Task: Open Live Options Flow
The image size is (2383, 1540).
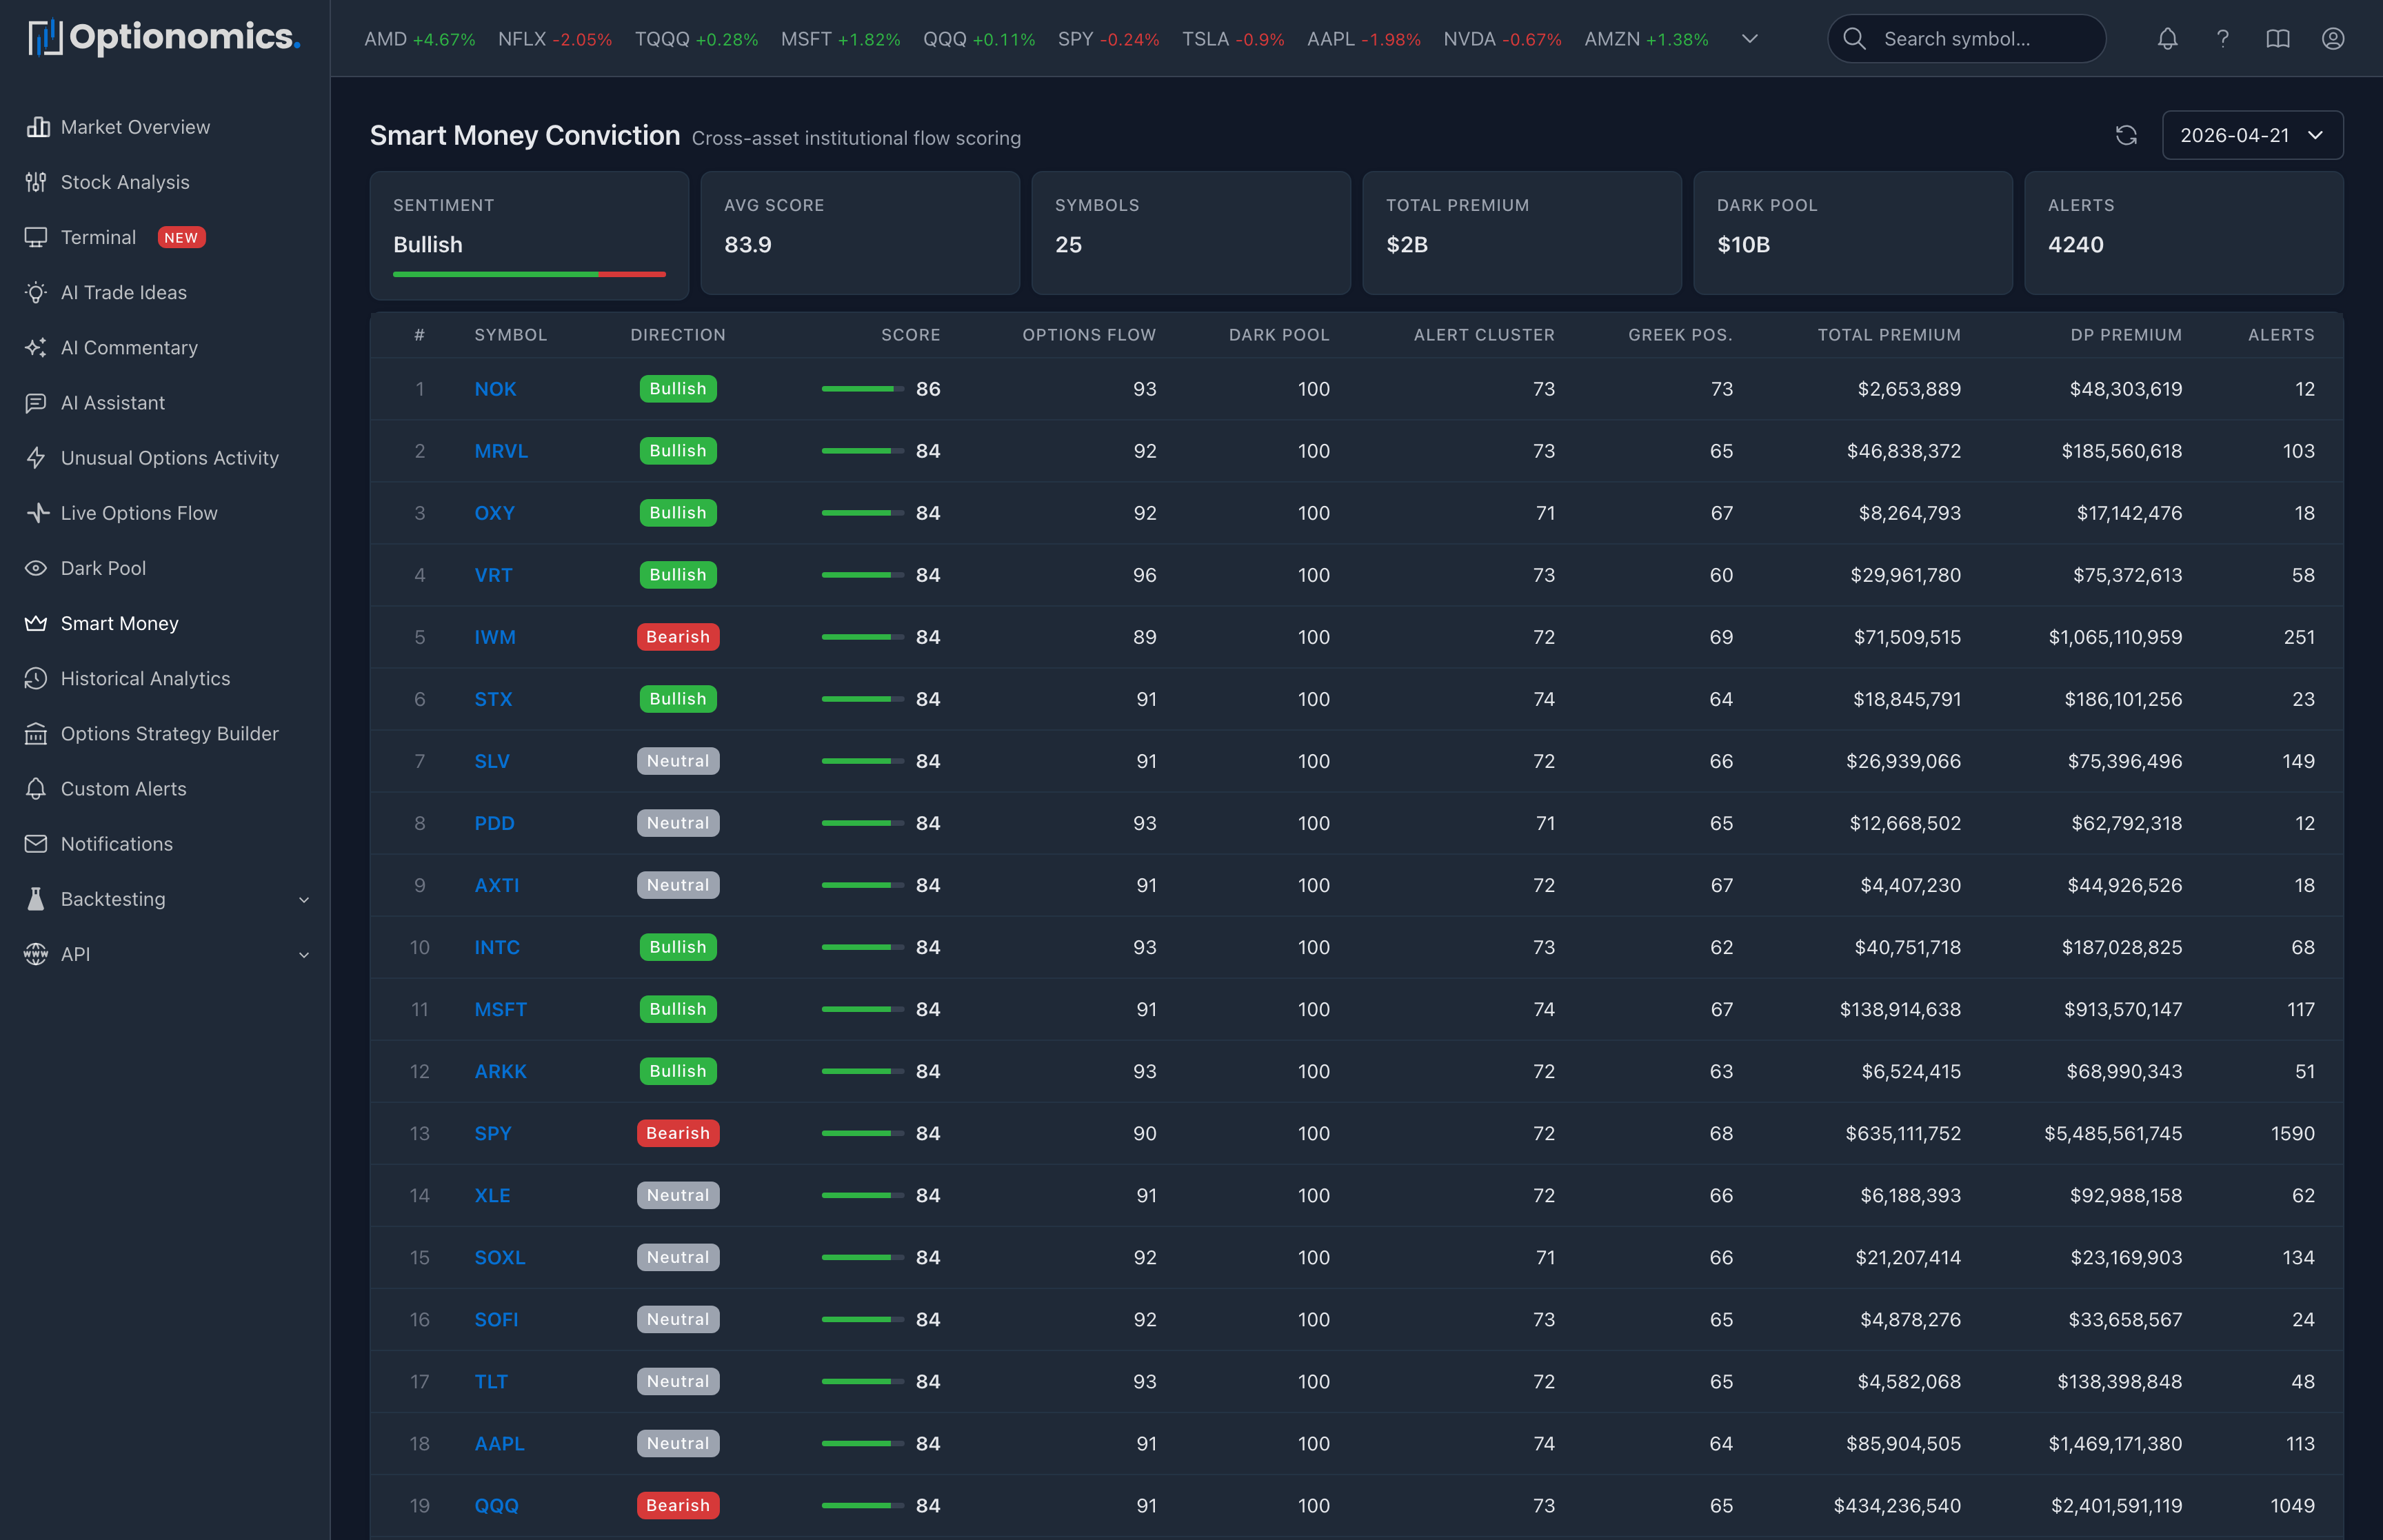Action: [x=139, y=512]
